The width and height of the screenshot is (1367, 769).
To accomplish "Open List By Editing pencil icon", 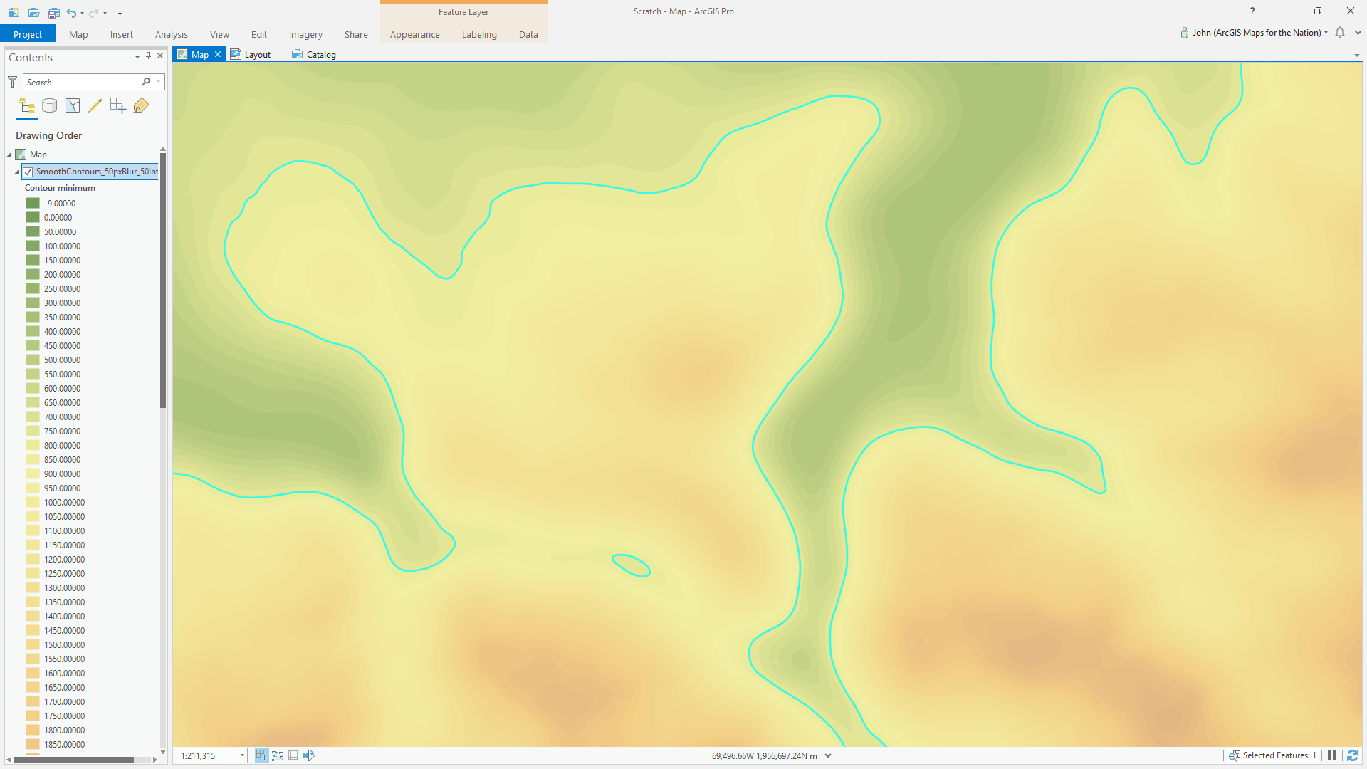I will point(95,106).
